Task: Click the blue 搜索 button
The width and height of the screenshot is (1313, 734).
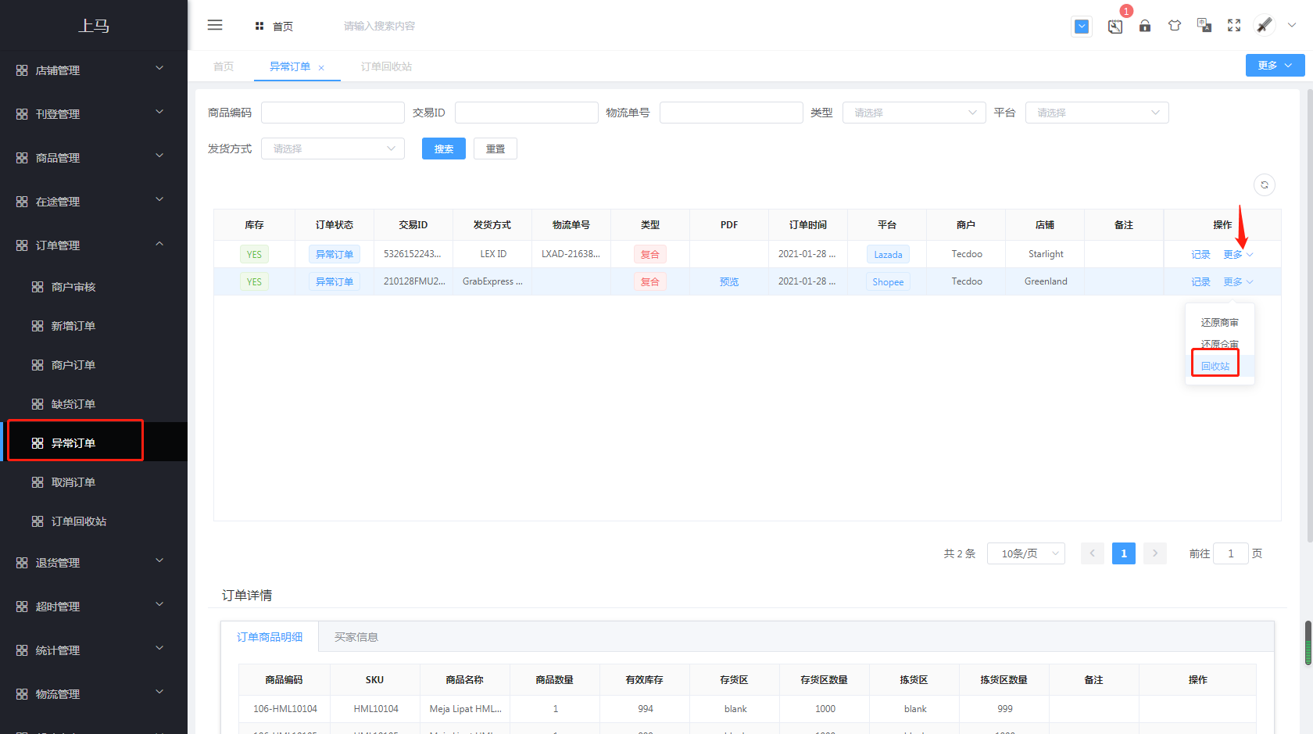Action: (444, 149)
